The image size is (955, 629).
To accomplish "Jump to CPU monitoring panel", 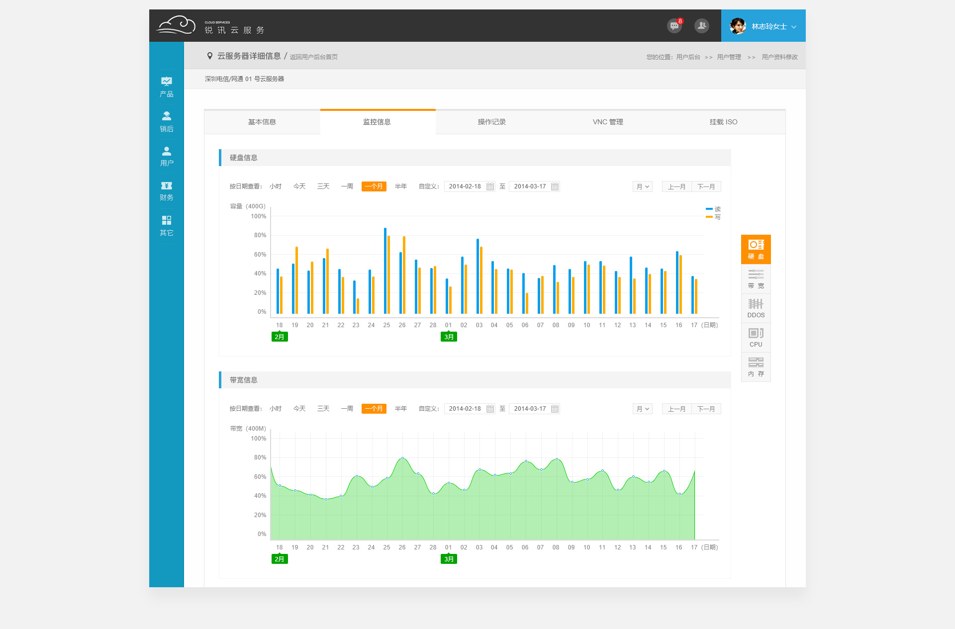I will pyautogui.click(x=756, y=338).
